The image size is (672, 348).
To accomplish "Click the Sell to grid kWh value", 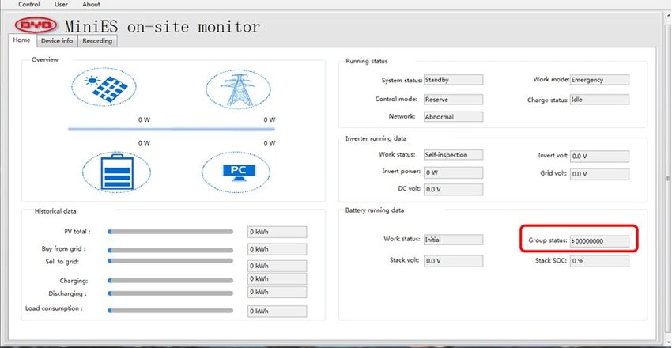I will click(277, 267).
